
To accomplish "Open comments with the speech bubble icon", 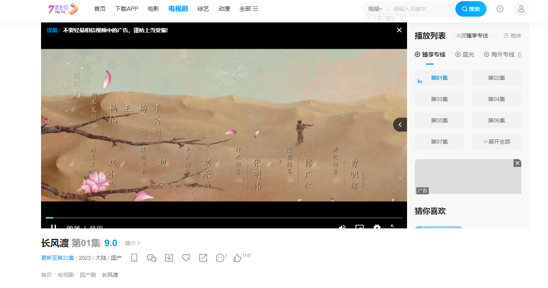I will point(220,258).
